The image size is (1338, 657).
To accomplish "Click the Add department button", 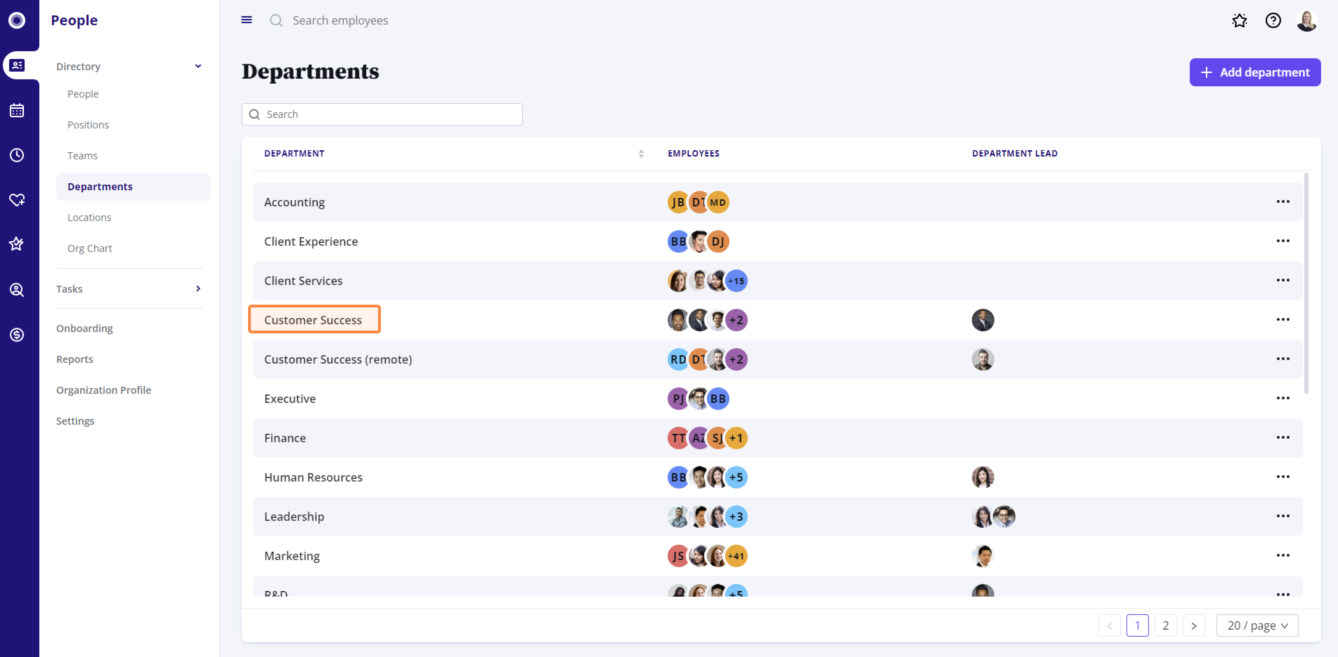I will (x=1255, y=72).
